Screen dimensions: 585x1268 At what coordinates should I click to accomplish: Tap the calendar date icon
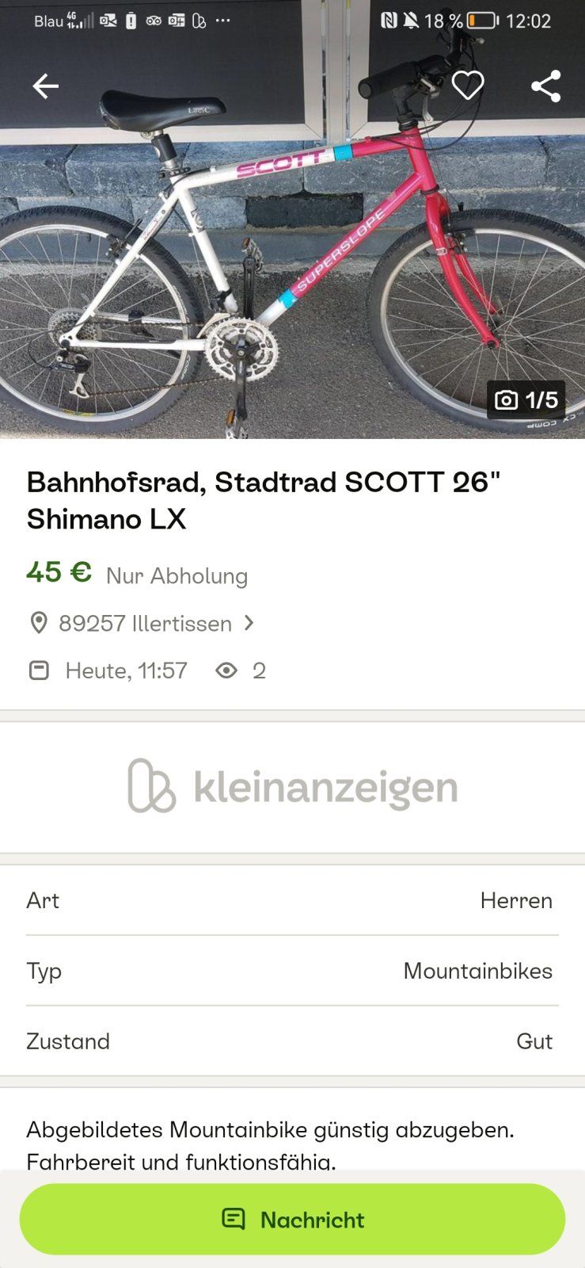click(39, 670)
